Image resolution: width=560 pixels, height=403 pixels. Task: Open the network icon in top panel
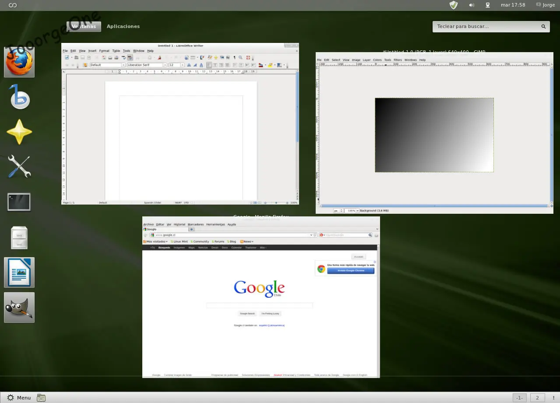487,5
